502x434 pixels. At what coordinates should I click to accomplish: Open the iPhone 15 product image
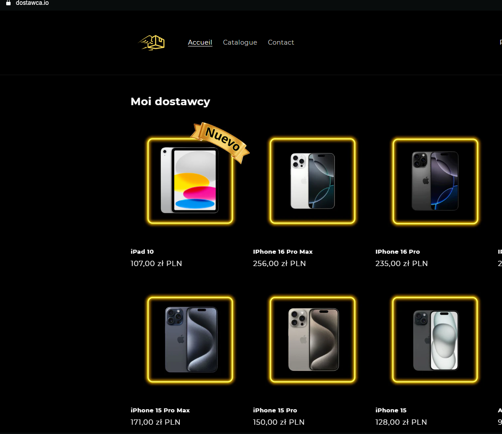pyautogui.click(x=435, y=339)
